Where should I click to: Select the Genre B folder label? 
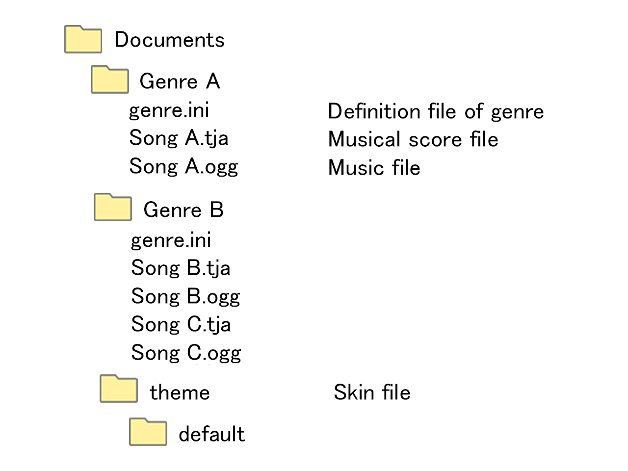pyautogui.click(x=183, y=209)
